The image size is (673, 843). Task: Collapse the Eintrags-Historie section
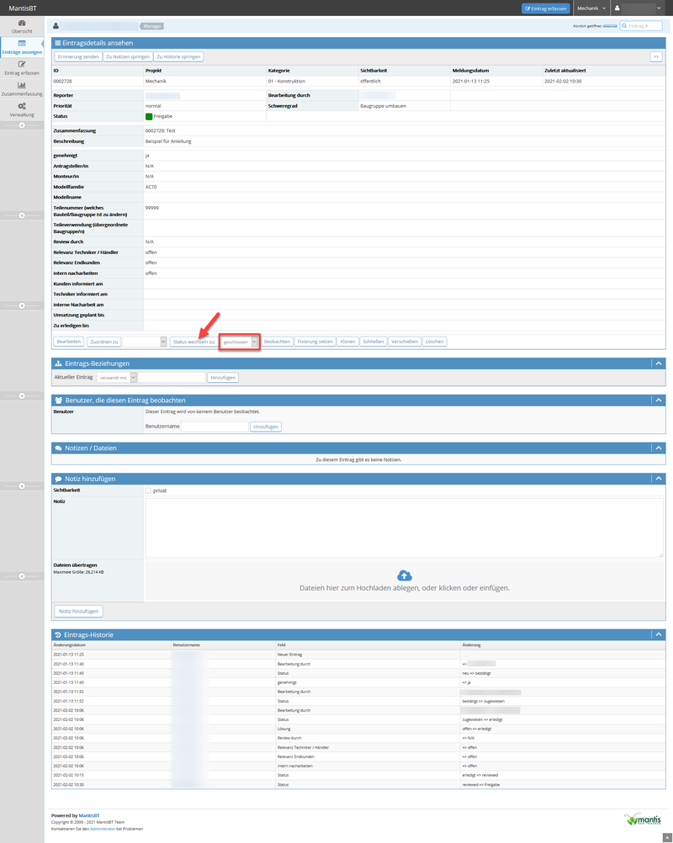[x=659, y=634]
